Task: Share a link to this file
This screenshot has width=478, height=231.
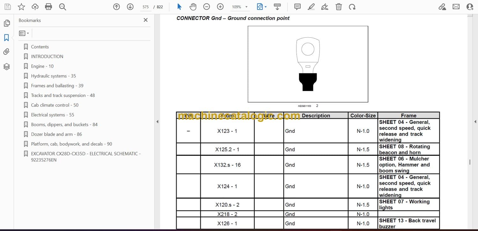Action: pyautogui.click(x=442, y=7)
